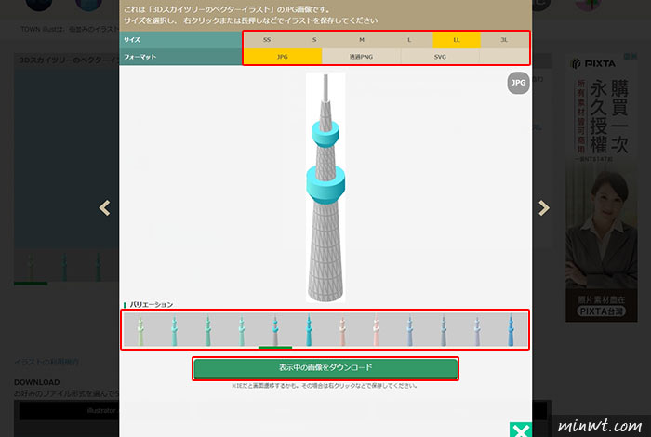651x437 pixels.
Task: Pick the highlighted LL size
Action: coord(457,40)
